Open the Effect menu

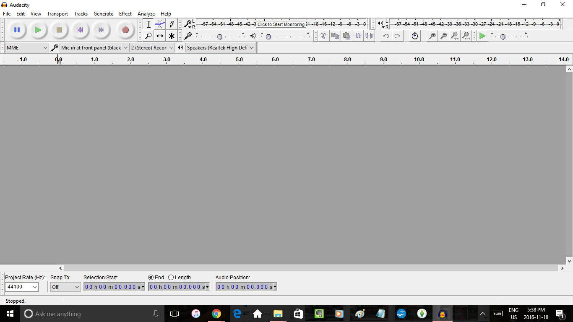(x=125, y=14)
